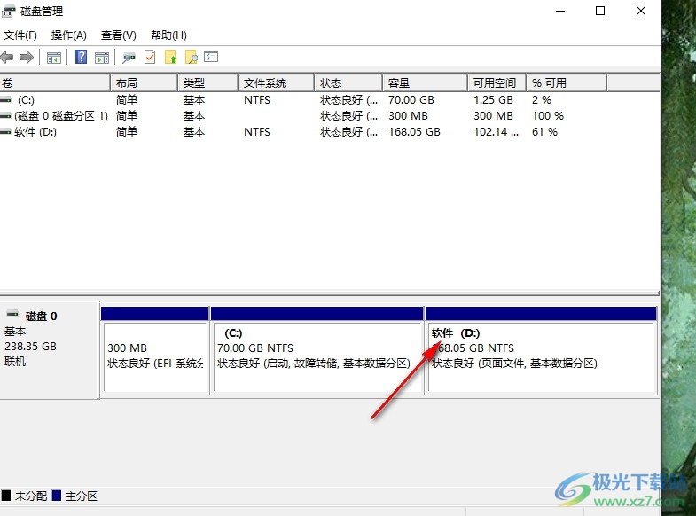Click the 100 % available cell

[548, 116]
